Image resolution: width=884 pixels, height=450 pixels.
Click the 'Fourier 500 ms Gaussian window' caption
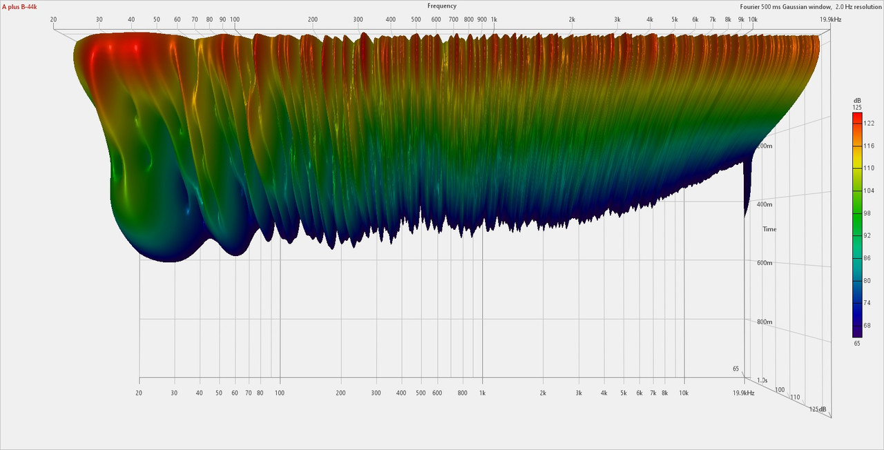click(785, 6)
